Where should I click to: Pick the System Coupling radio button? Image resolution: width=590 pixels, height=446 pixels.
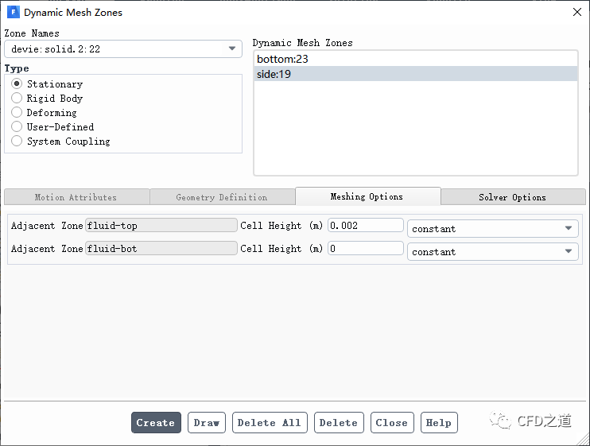click(x=17, y=141)
